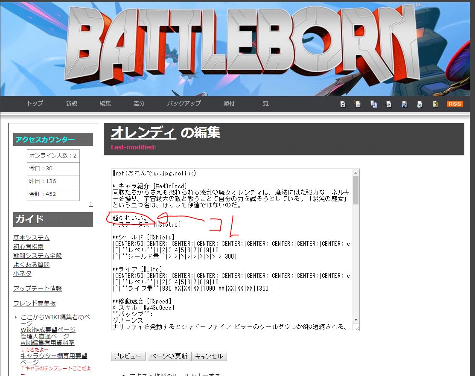Expand the ここからWIKI編集者のページ triangle
The image size is (475, 376).
point(16,318)
